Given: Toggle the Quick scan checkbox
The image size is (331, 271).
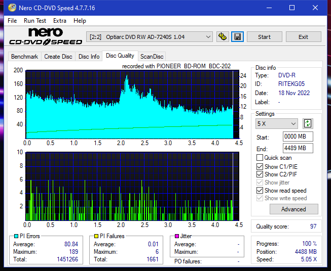Looking at the screenshot, I should (260, 158).
